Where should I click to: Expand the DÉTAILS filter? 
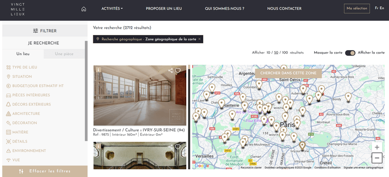tap(17, 142)
